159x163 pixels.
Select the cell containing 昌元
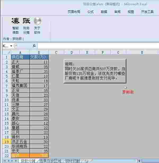click(x=20, y=114)
